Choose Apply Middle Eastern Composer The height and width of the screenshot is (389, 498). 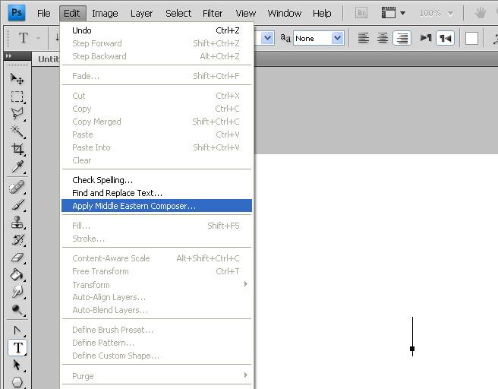[x=156, y=206]
